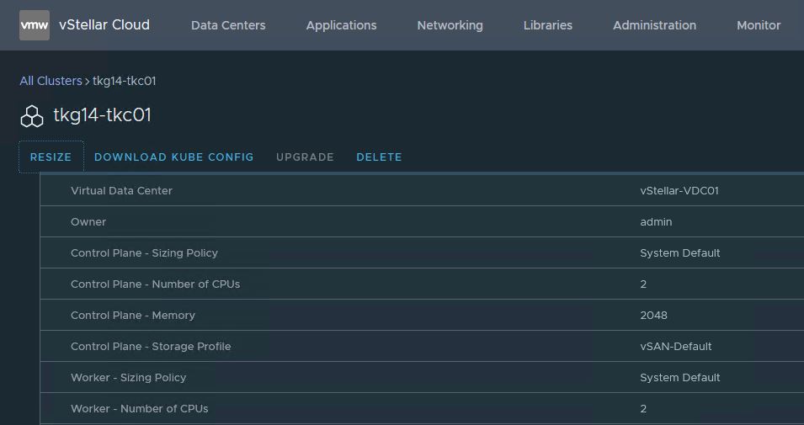804x425 pixels.
Task: Go to the Networking tab
Action: [x=450, y=25]
